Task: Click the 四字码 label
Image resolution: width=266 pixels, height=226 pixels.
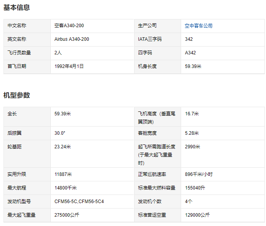Action: pyautogui.click(x=145, y=53)
